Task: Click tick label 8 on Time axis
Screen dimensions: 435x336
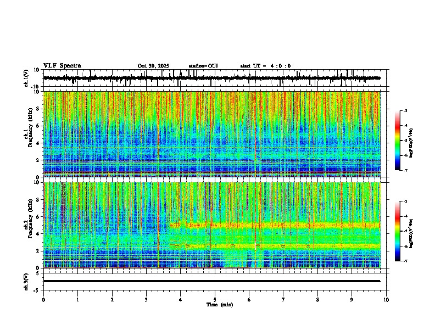Action: [x=317, y=300]
